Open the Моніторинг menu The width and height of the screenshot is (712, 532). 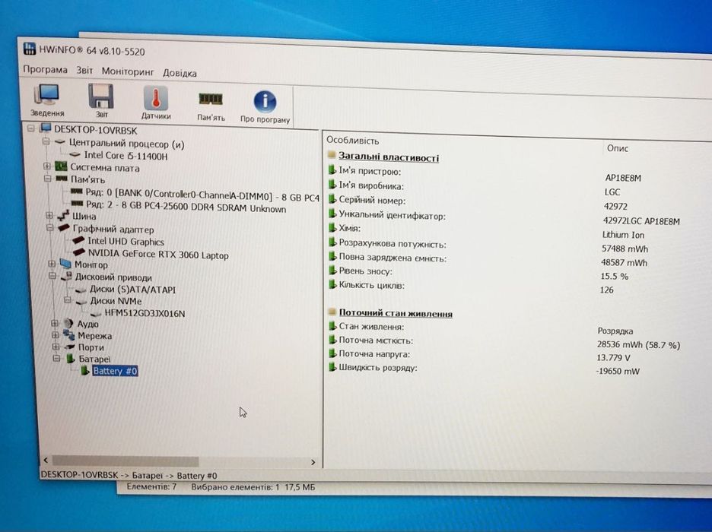coord(128,71)
